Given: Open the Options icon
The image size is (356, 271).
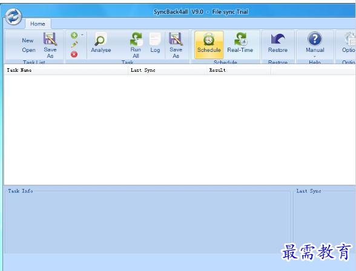Looking at the screenshot, I should [350, 39].
